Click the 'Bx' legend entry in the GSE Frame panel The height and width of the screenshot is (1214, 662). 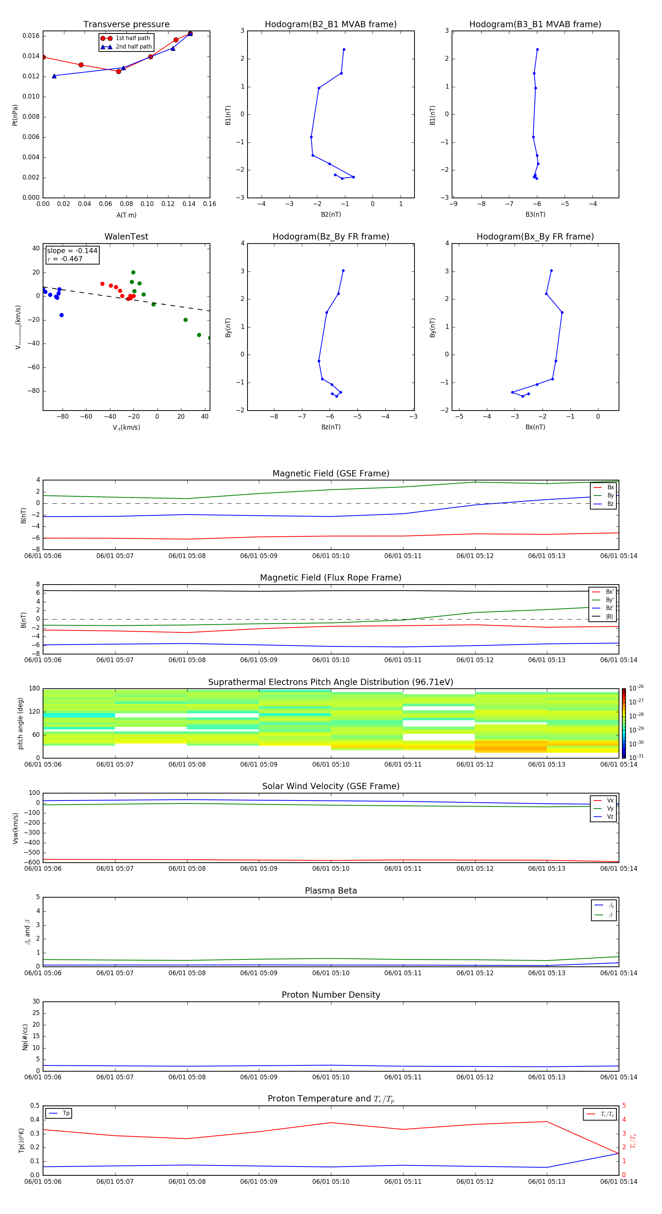click(604, 487)
